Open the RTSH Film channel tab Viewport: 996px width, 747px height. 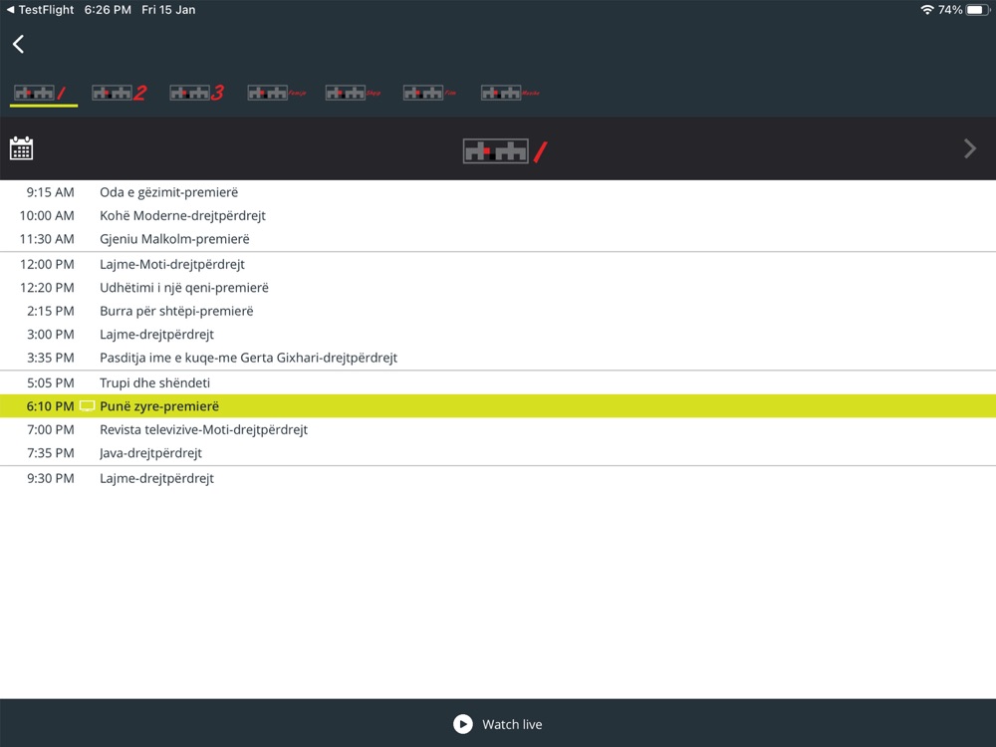[430, 93]
